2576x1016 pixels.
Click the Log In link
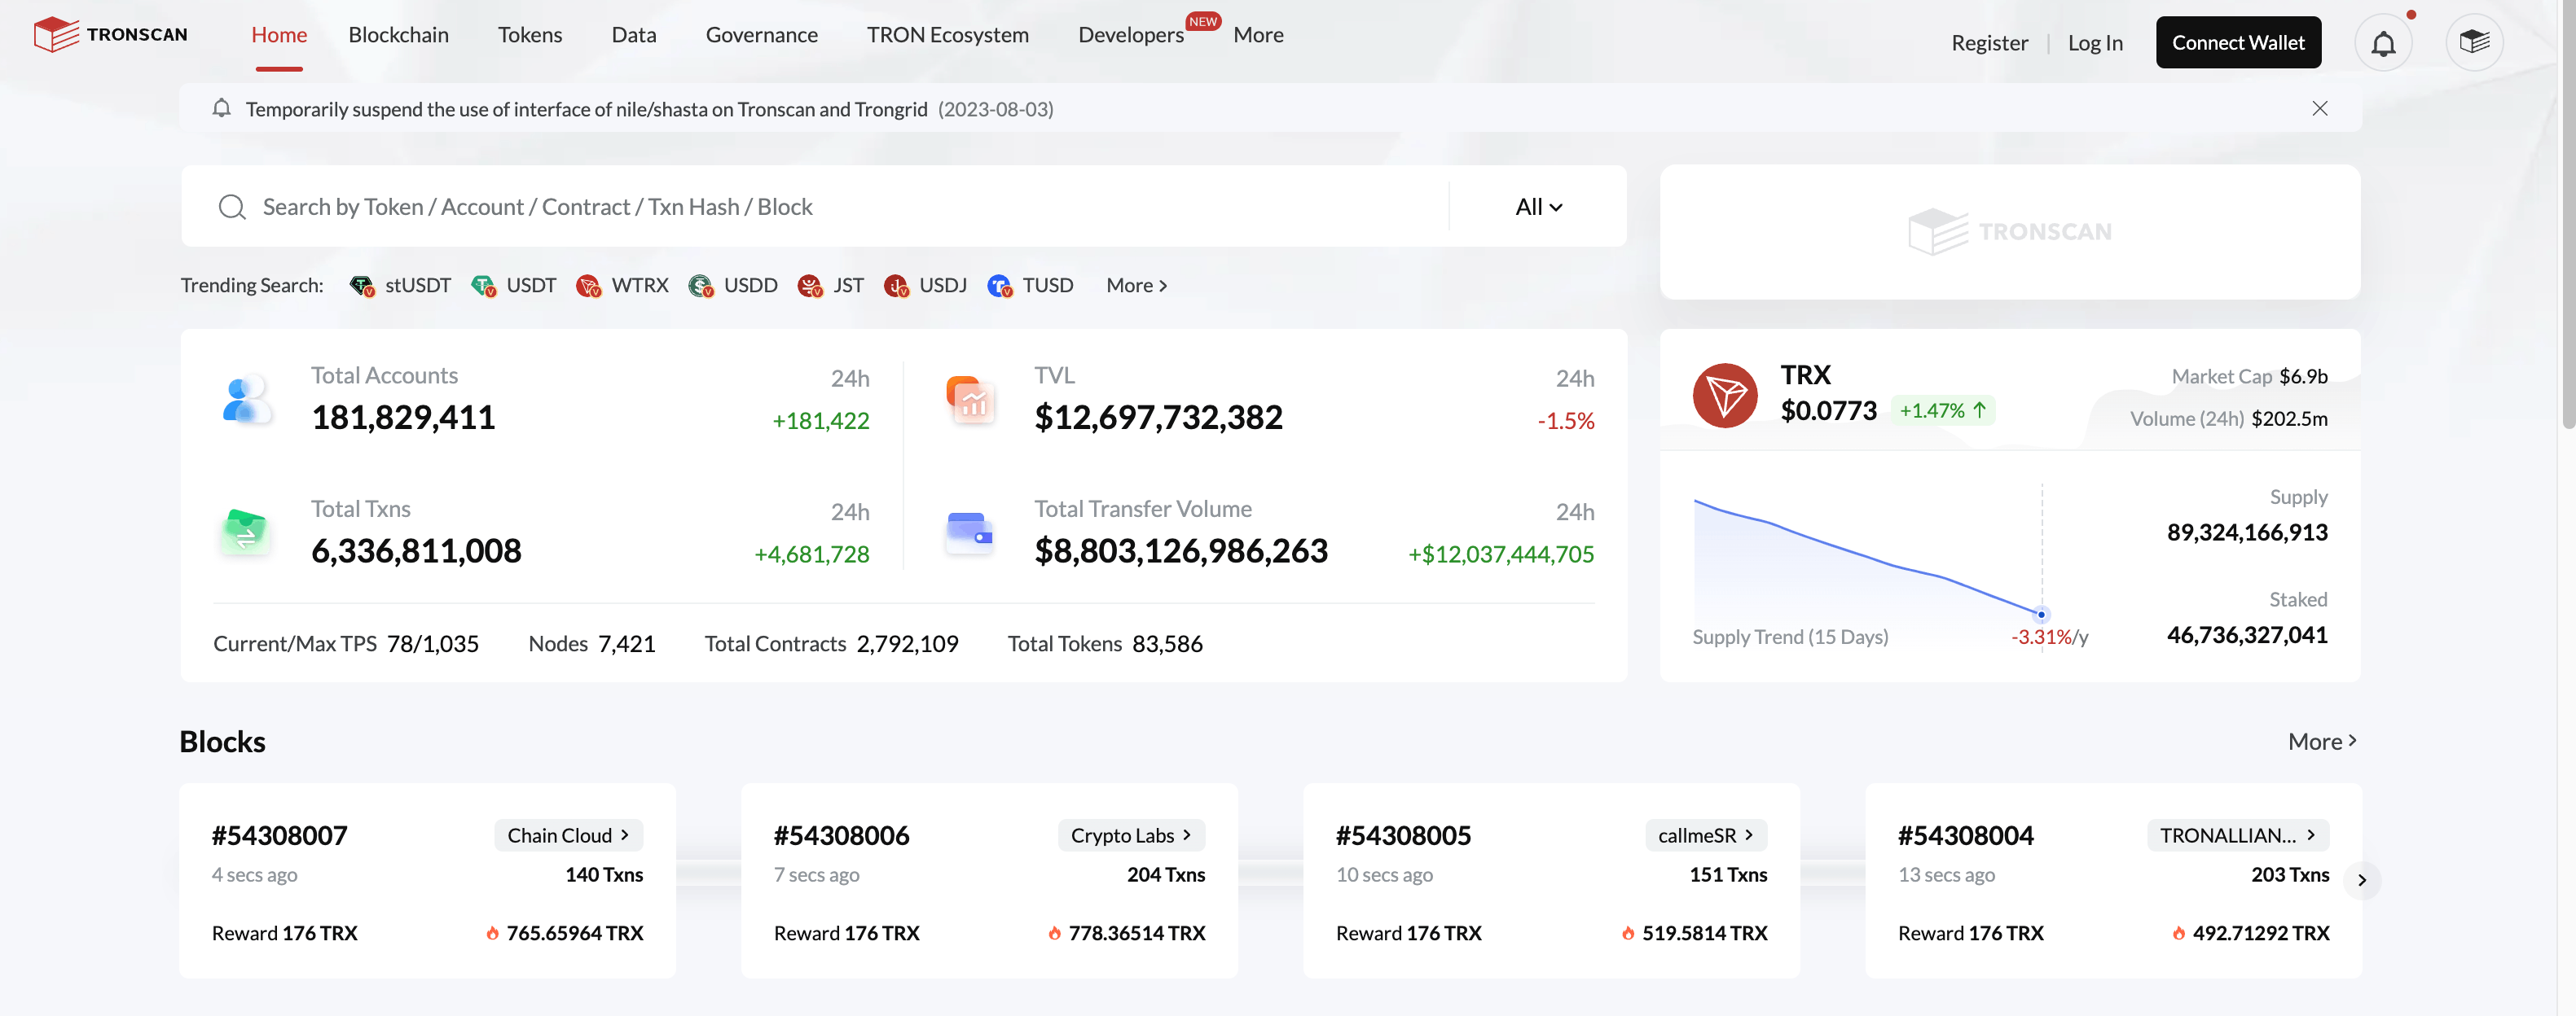pyautogui.click(x=2095, y=43)
